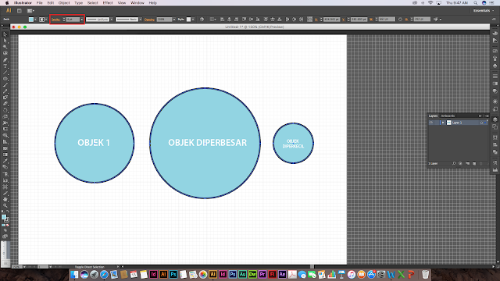This screenshot has width=500, height=281.
Task: Toggle the lock column of Layer 1
Action: point(437,123)
